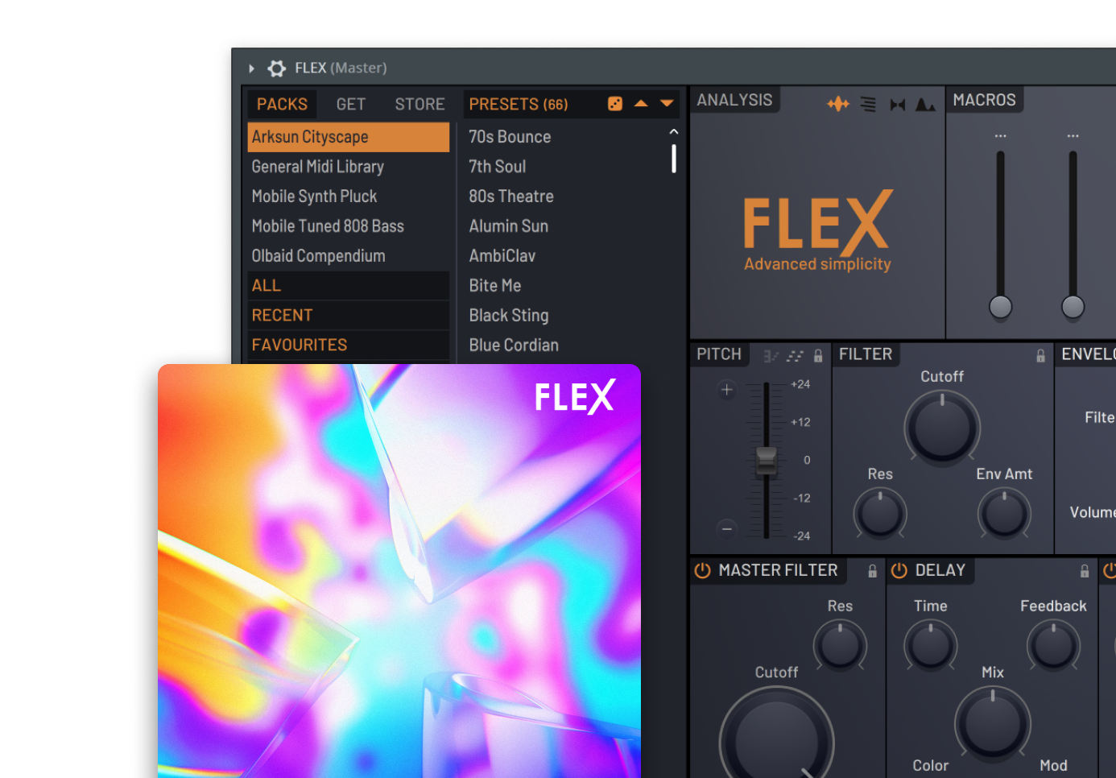
Task: Switch to the PACKS tab
Action: pos(282,104)
